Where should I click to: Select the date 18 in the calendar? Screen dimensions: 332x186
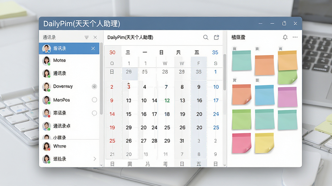[167, 114]
